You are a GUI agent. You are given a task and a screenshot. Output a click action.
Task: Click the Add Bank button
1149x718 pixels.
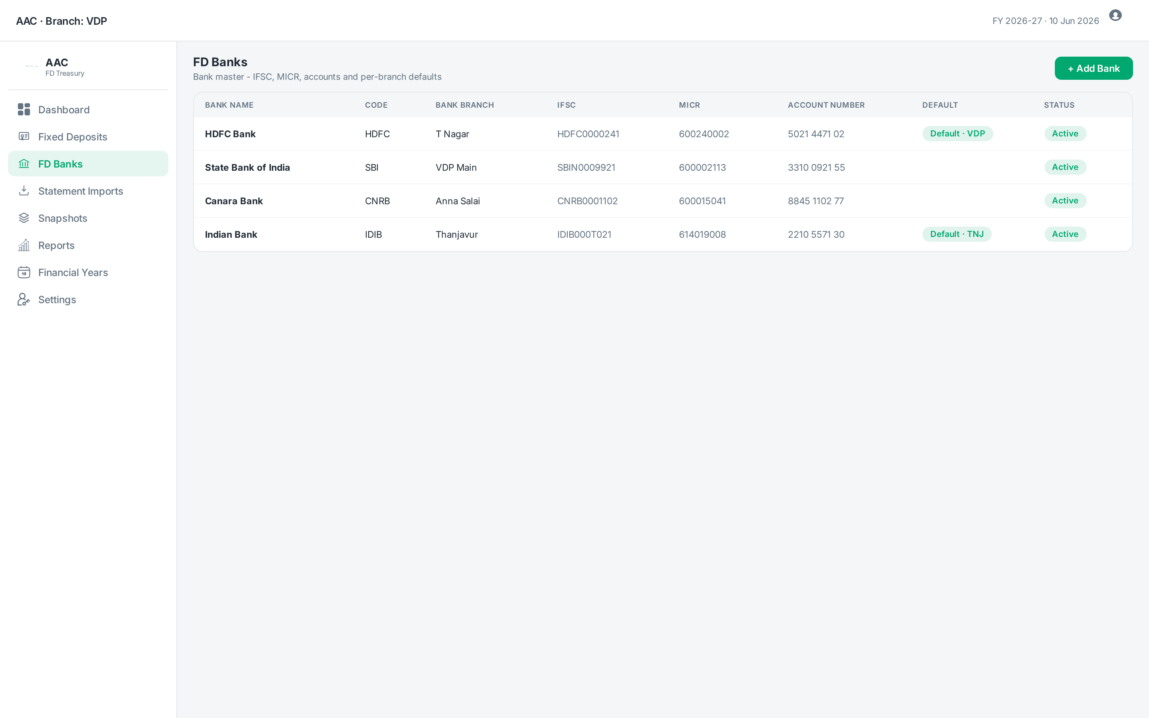tap(1094, 68)
